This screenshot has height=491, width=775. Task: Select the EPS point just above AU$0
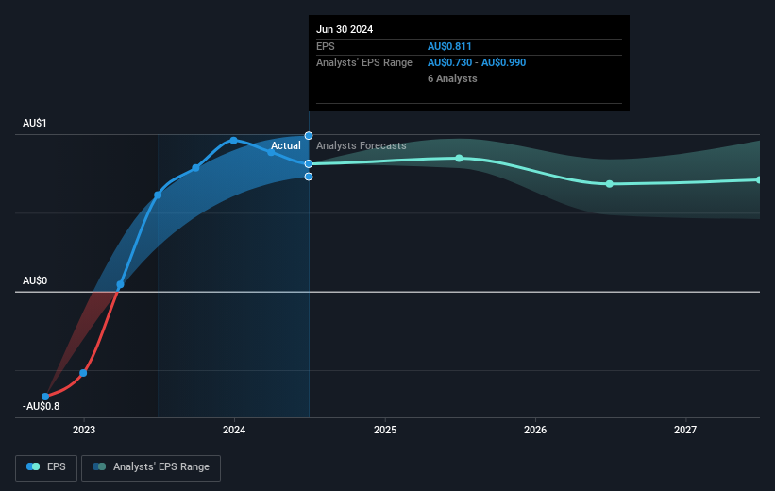coord(120,285)
